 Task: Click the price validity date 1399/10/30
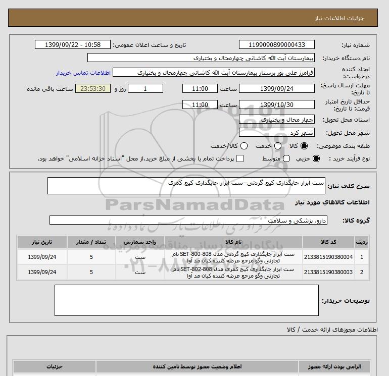tap(277, 104)
